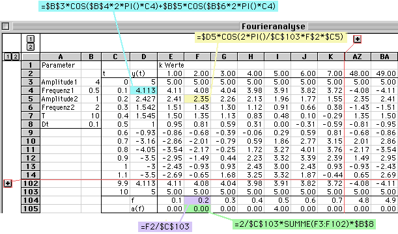Image resolution: width=398 pixels, height=234 pixels.
Task: Select the cyan highlighted 4.113 cell
Action: [x=144, y=90]
